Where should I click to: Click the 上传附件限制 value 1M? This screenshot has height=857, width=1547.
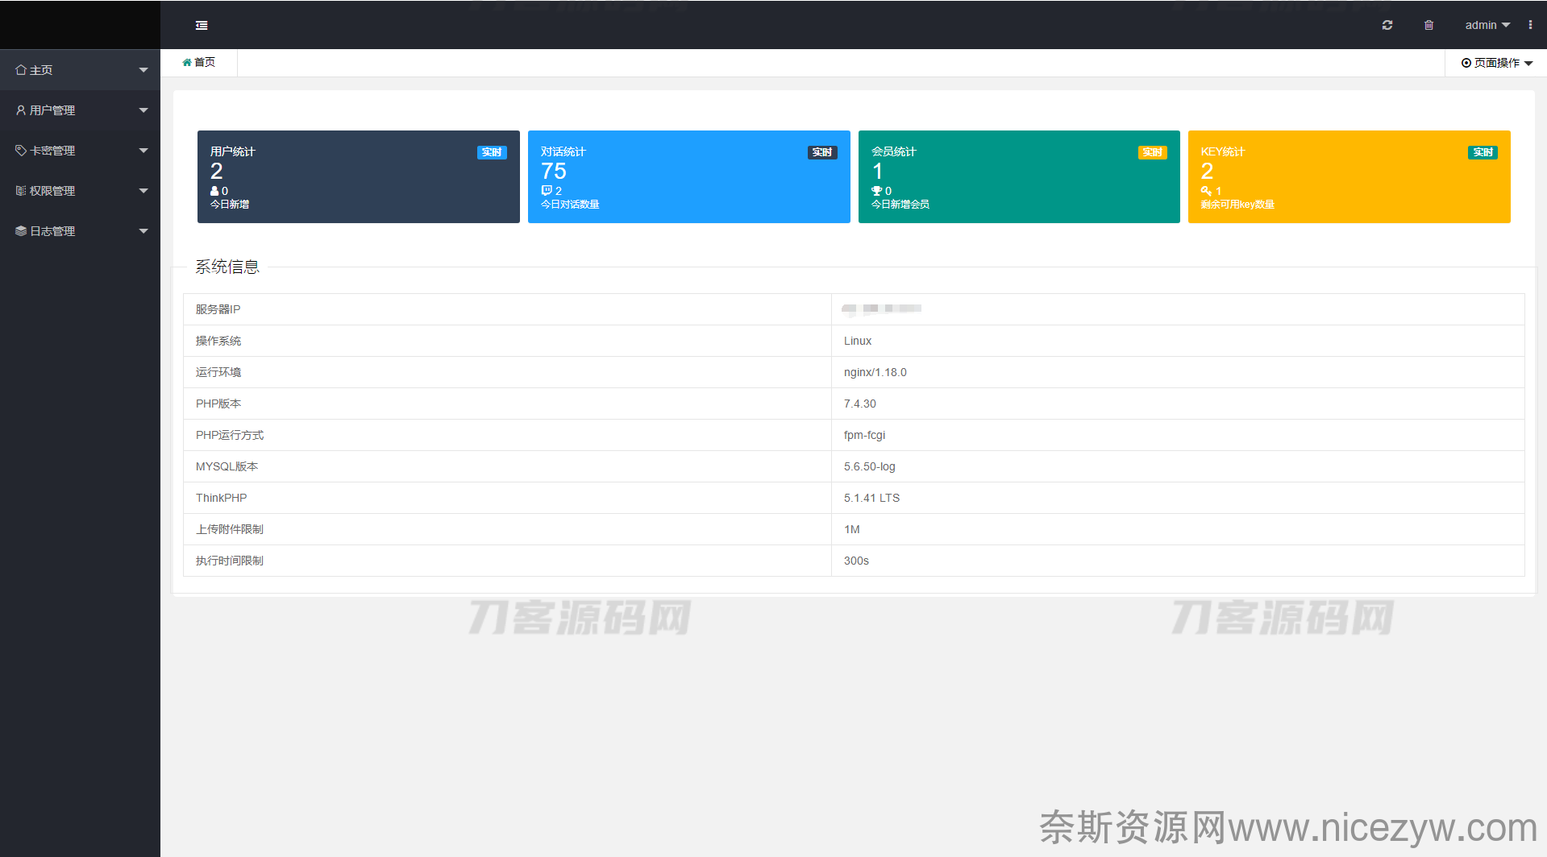852,529
